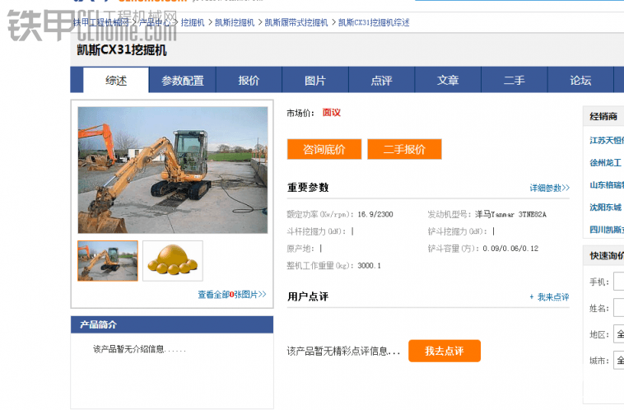Click the 咨询底价 orange button
Viewport: 624px width, 410px height.
coord(324,149)
